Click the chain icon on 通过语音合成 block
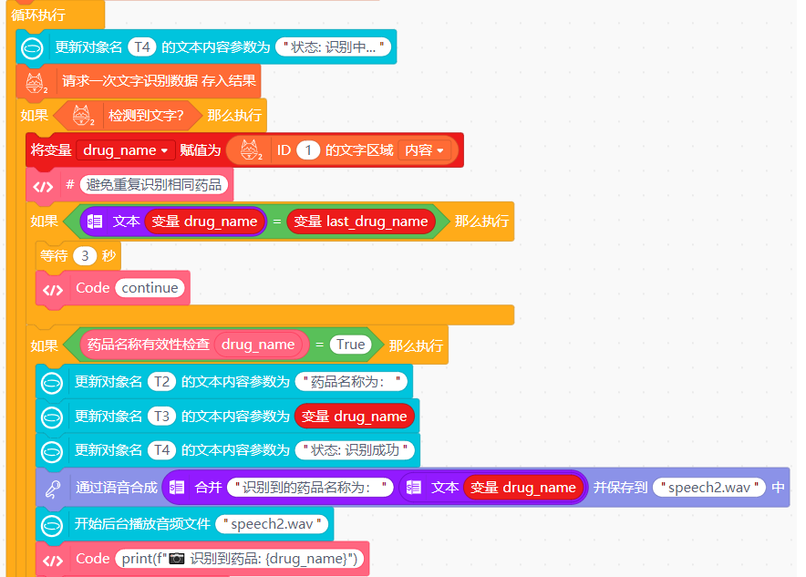The image size is (806, 577). (x=55, y=487)
